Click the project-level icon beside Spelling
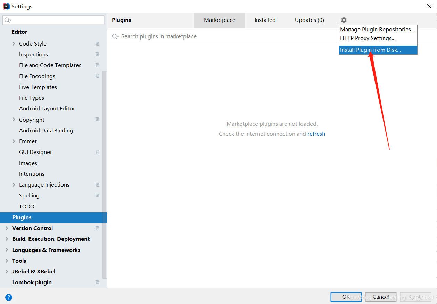The image size is (437, 304). [97, 196]
